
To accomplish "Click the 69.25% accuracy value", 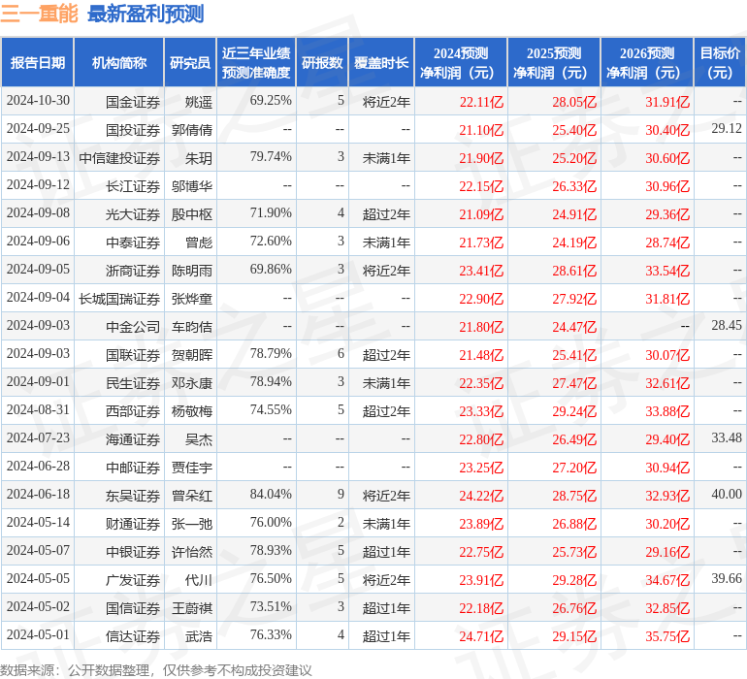I will pyautogui.click(x=271, y=101).
